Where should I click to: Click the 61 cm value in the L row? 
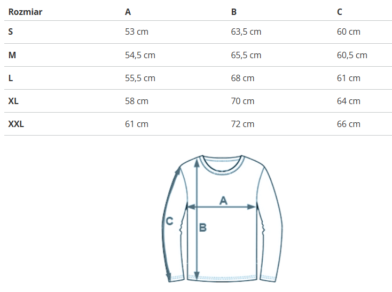(348, 78)
